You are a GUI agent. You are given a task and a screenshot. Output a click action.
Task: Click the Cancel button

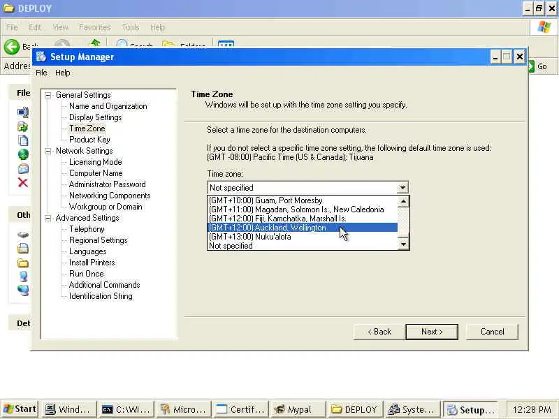(x=493, y=332)
